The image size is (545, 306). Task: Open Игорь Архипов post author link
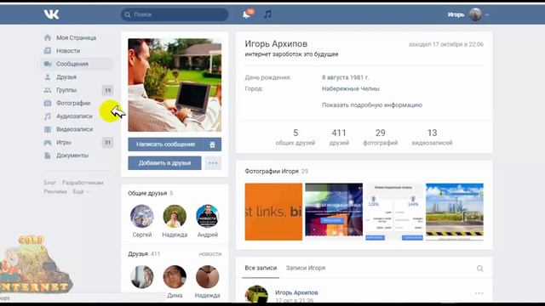(296, 292)
